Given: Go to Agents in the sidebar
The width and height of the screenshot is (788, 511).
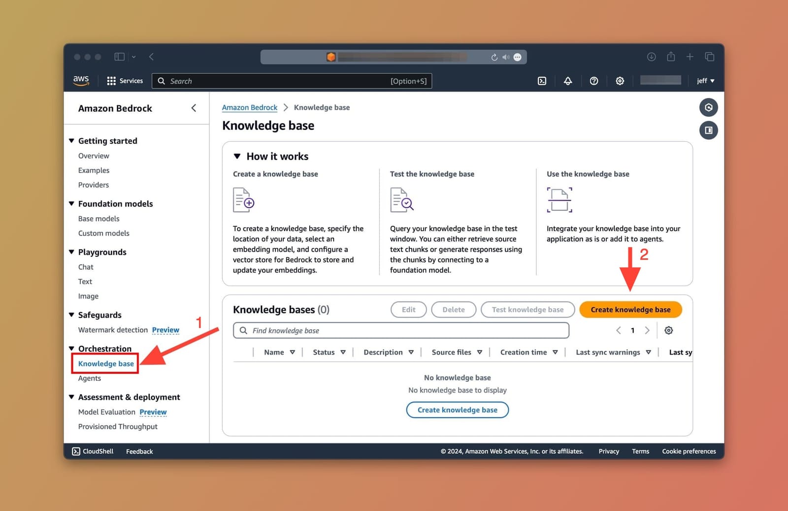Looking at the screenshot, I should click(89, 378).
